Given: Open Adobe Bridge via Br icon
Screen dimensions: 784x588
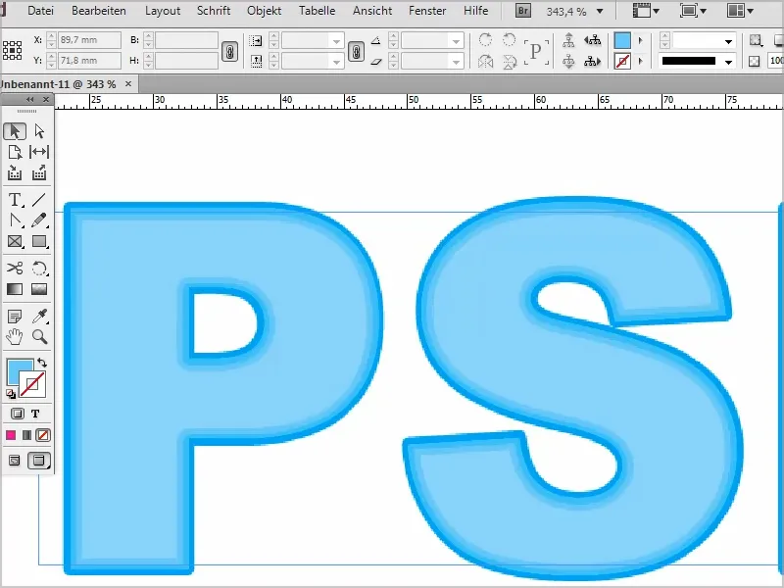Looking at the screenshot, I should pos(523,11).
